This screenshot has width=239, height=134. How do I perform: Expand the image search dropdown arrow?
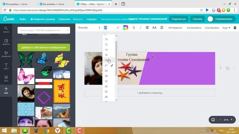[68, 30]
